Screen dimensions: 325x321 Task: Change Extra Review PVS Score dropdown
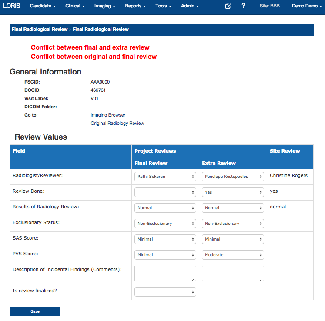pos(233,255)
